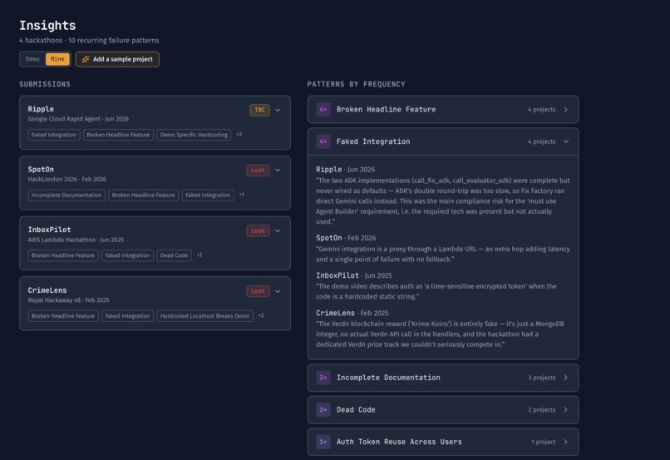This screenshot has height=460, width=670.
Task: Select Broken Headline Feature tag on CrimeLens
Action: pyautogui.click(x=63, y=316)
